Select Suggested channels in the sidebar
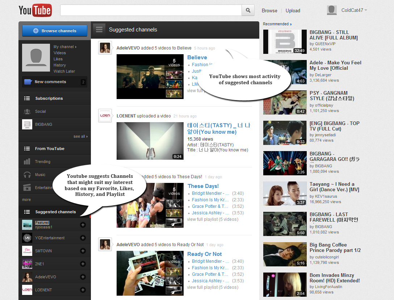 tap(55, 212)
